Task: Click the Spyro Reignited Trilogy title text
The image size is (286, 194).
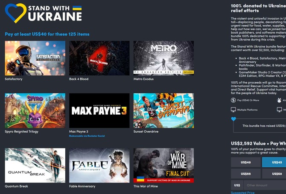Action: coord(21,131)
